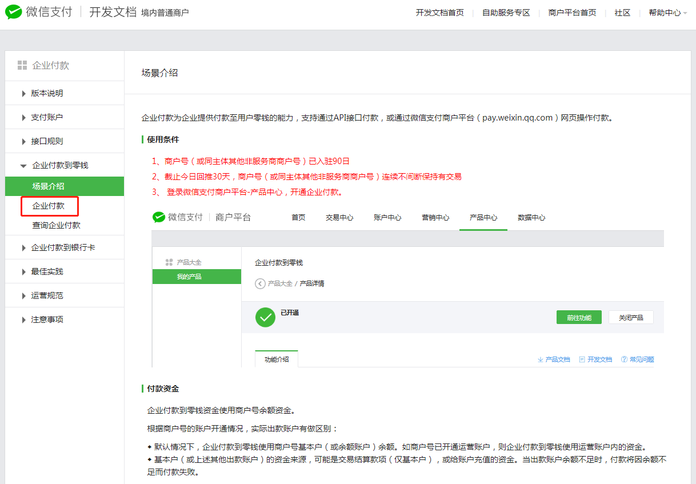Viewport: 696px width, 484px height.
Task: Click the 关闭产品 button
Action: (631, 317)
